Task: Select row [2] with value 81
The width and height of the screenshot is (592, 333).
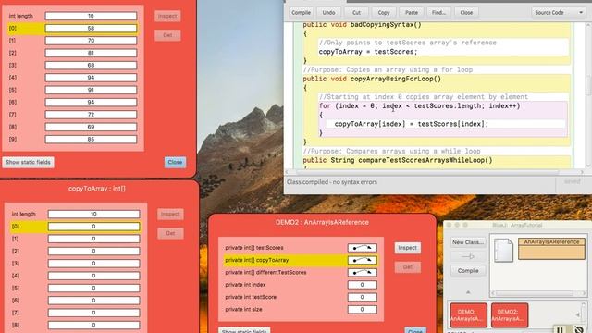Action: (x=72, y=53)
